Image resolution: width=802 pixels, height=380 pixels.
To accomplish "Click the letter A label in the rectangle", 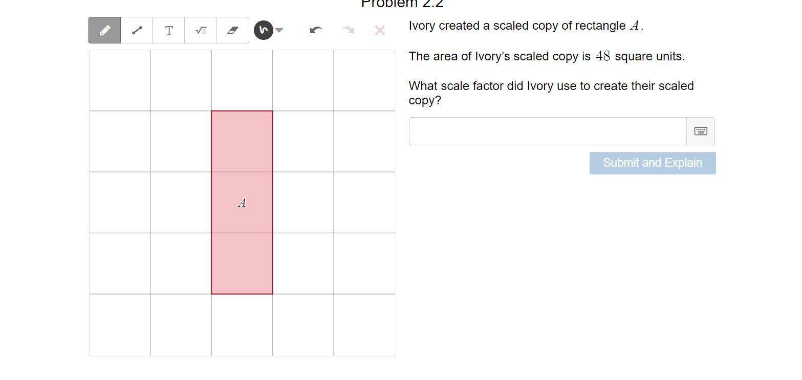I will coord(242,203).
